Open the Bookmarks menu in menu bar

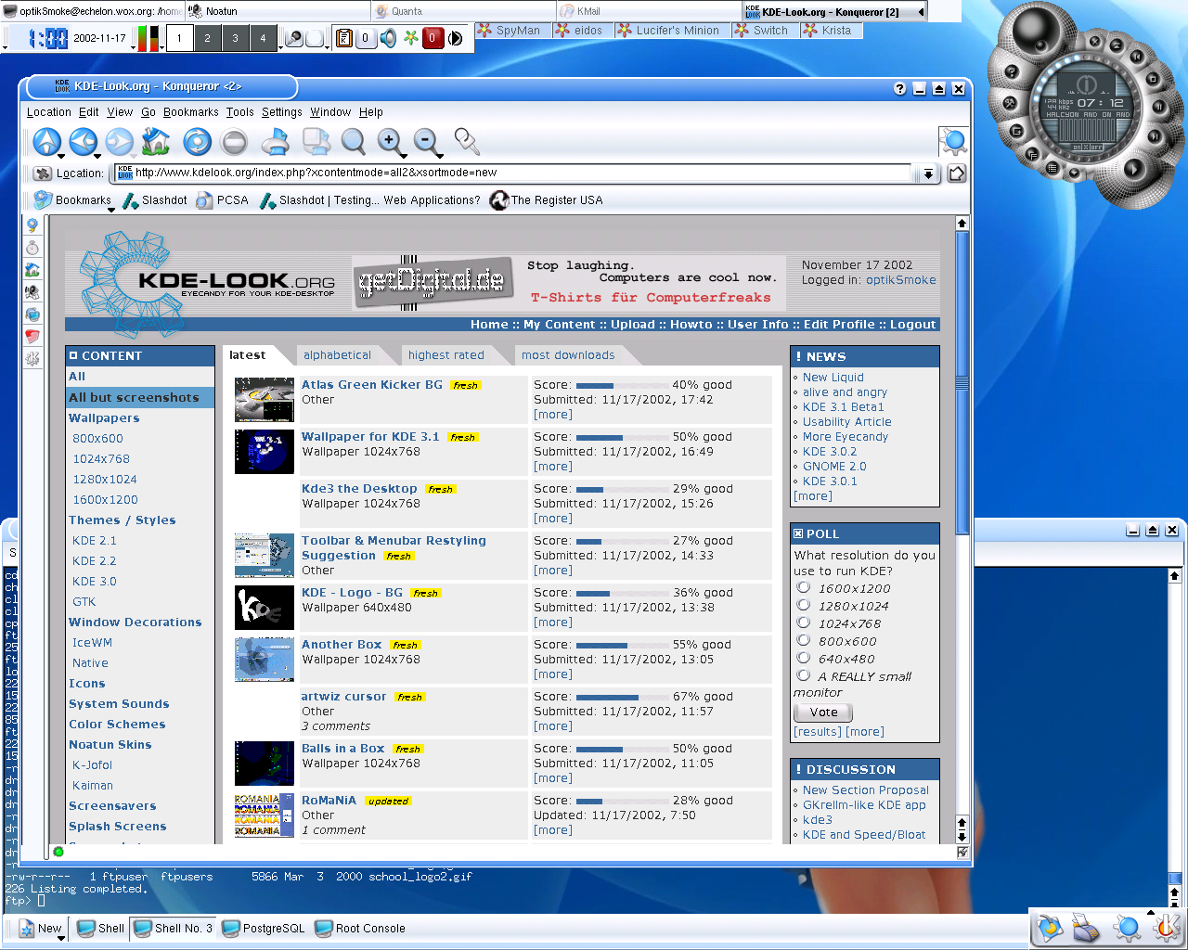coord(191,112)
